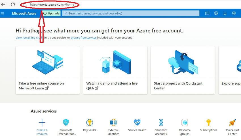Open Take a free online course card
The width and height of the screenshot is (241, 140).
tap(48, 70)
